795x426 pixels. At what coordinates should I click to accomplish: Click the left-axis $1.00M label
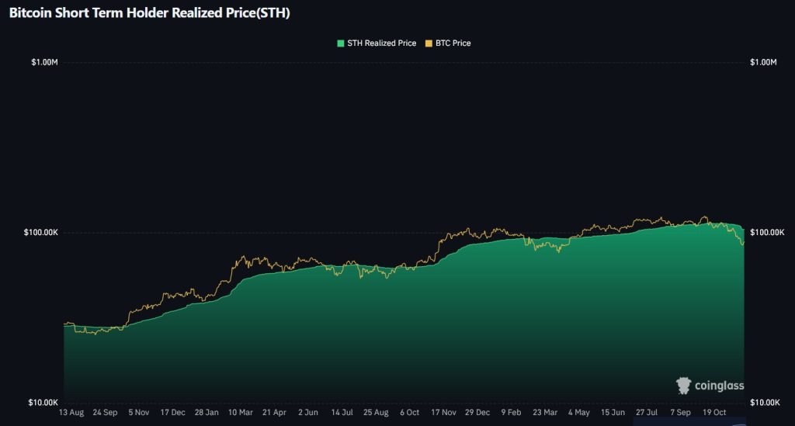43,62
